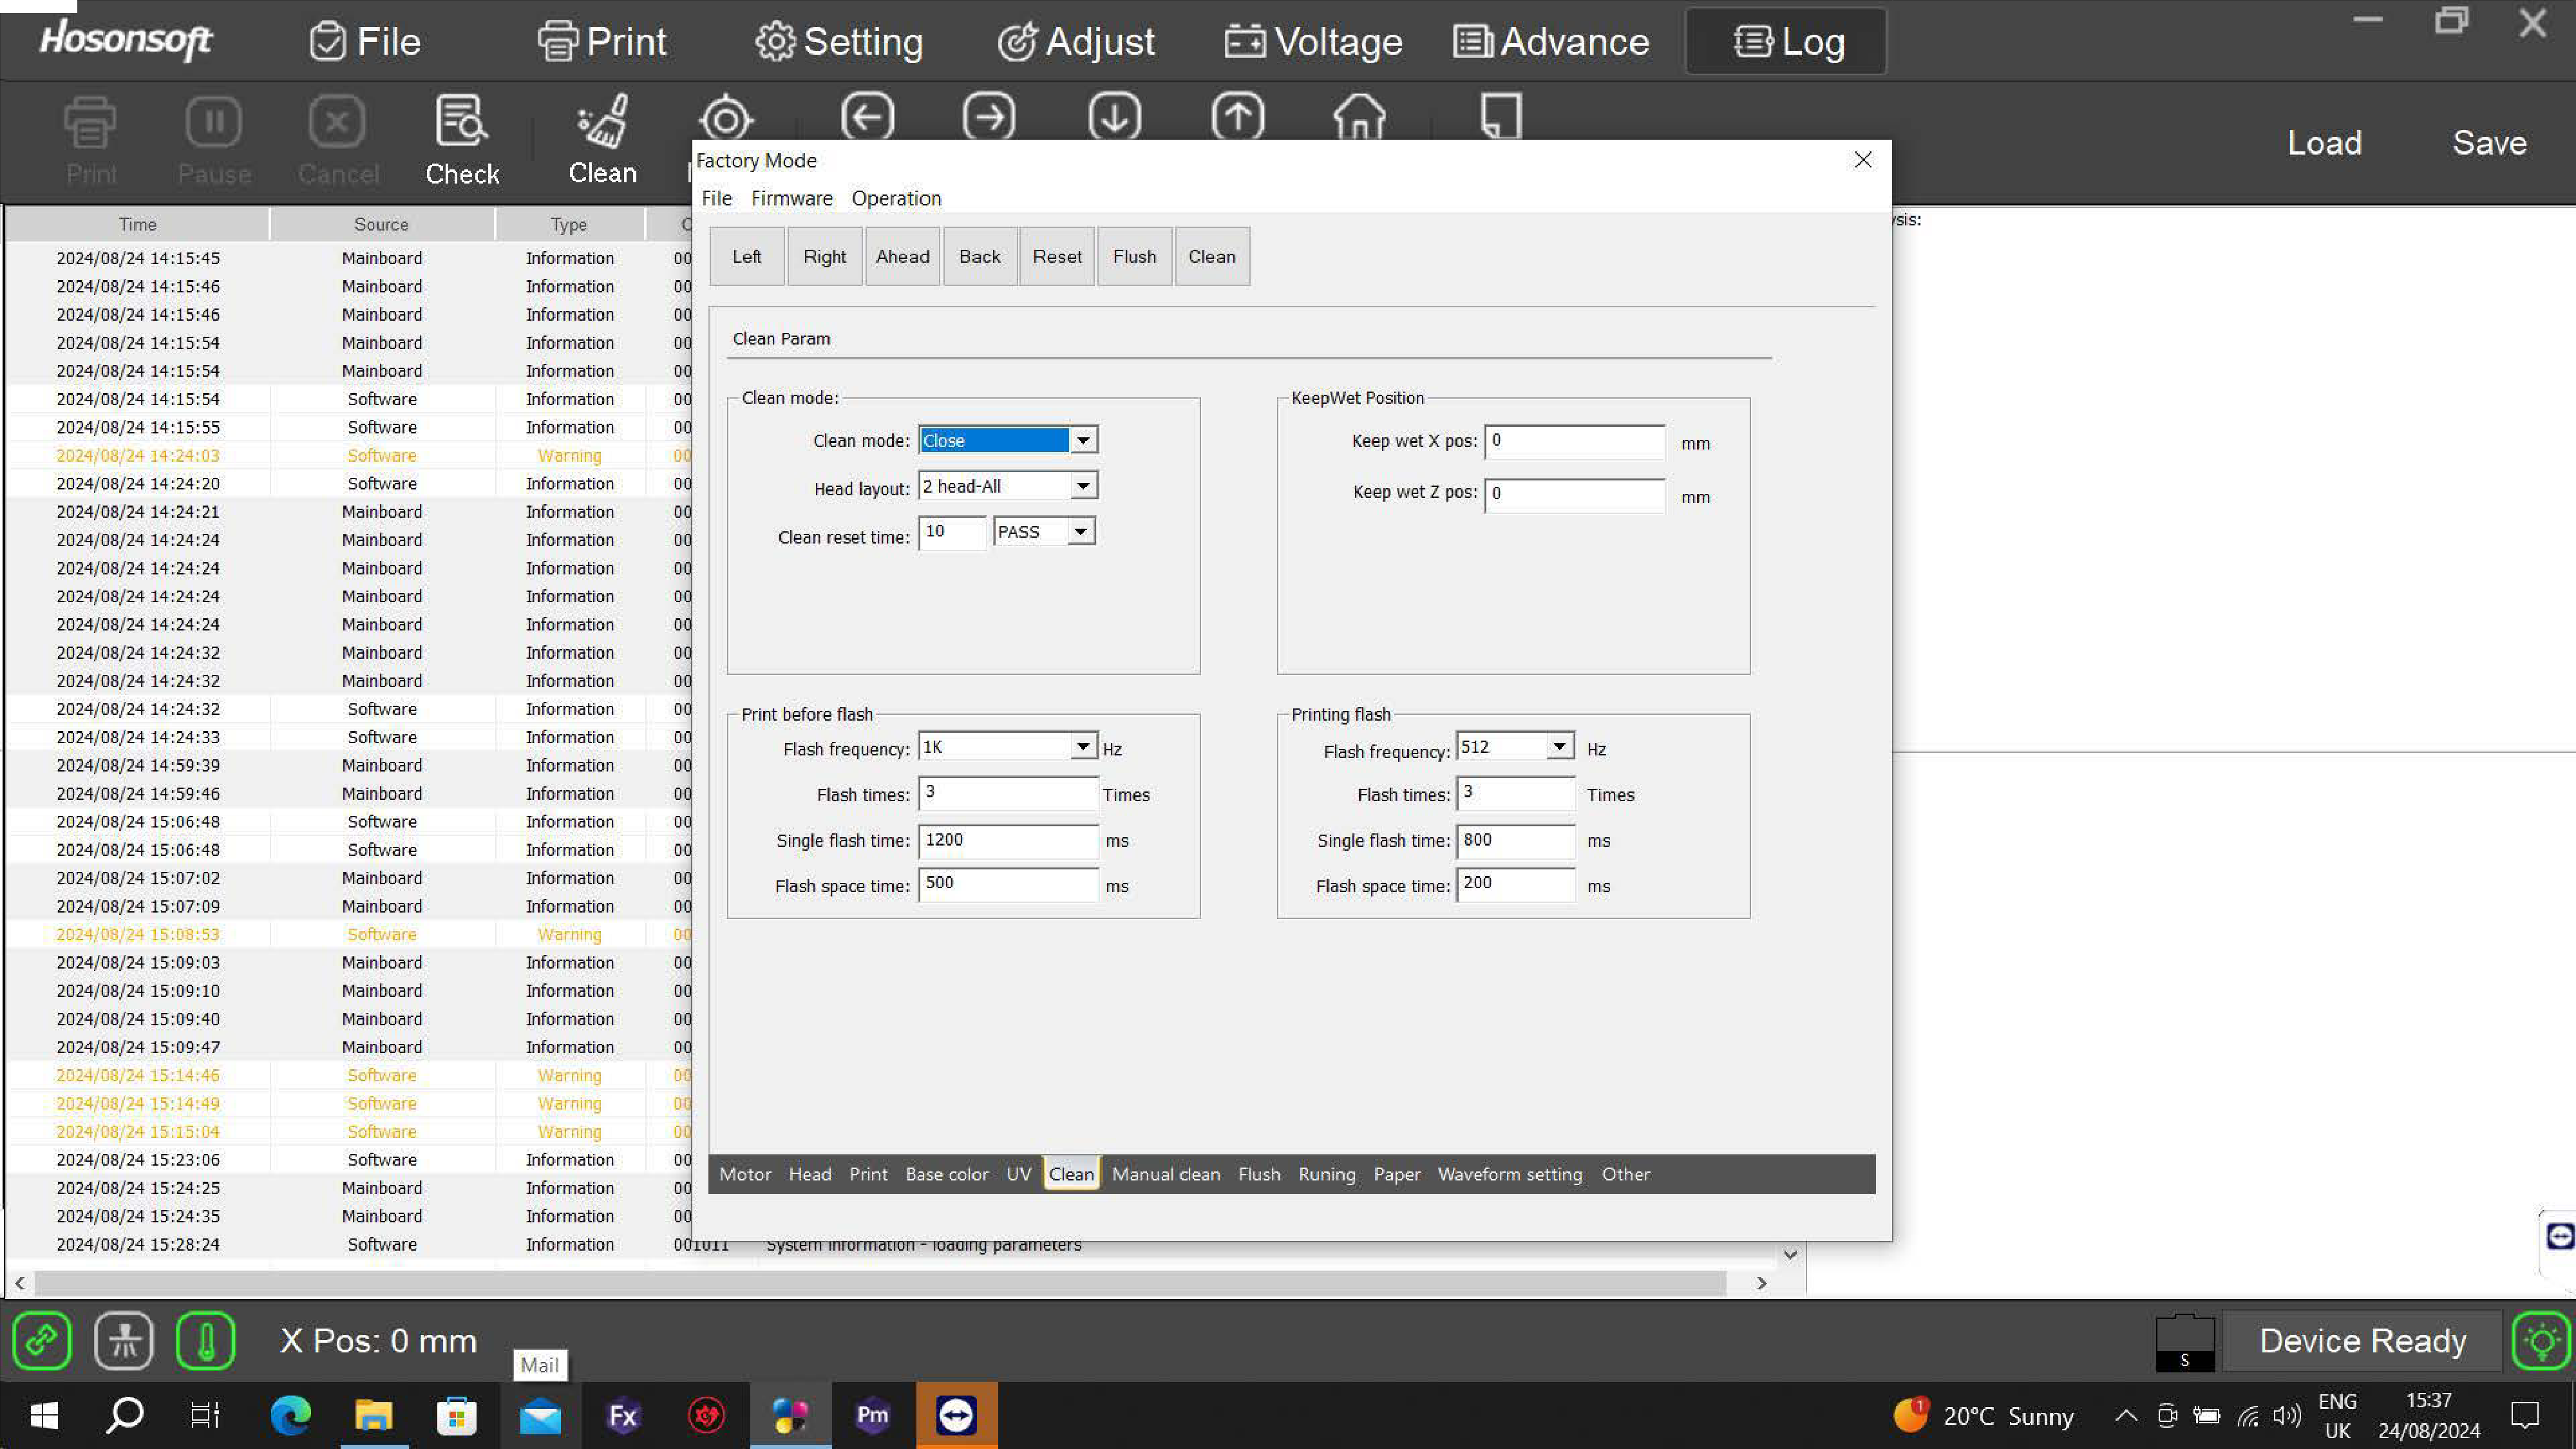This screenshot has height=1449, width=2576.
Task: Switch to the Manual clean tab
Action: click(x=1165, y=1174)
